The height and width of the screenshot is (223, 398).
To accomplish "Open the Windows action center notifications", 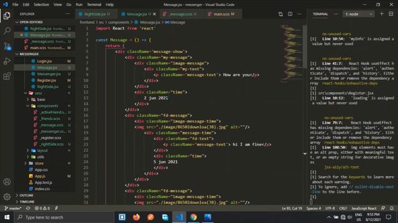I will [388, 217].
